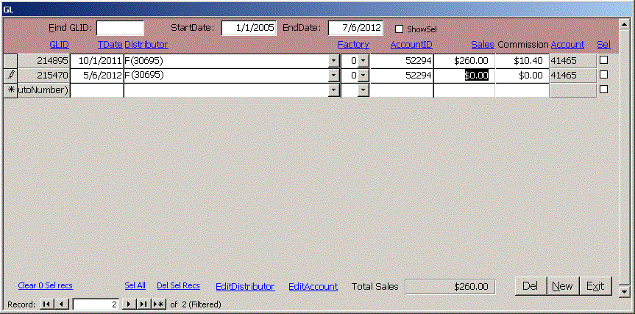Click Factory column header link
Viewport: 635px width, 314px height.
pos(353,45)
